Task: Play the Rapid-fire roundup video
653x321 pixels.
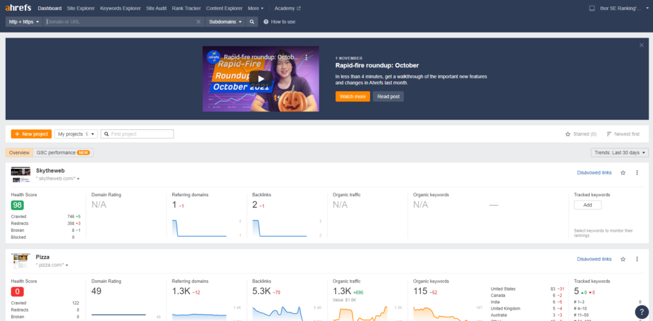Action: 261,78
